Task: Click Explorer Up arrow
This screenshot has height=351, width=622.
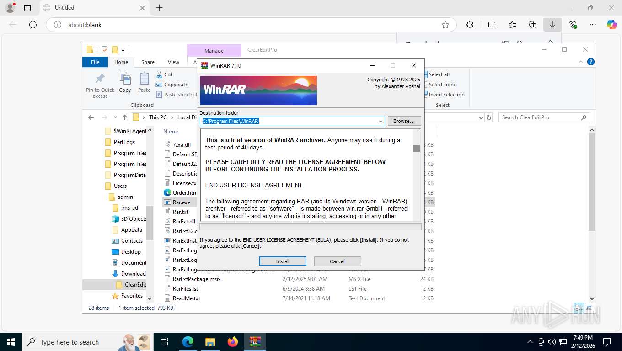Action: pyautogui.click(x=124, y=117)
